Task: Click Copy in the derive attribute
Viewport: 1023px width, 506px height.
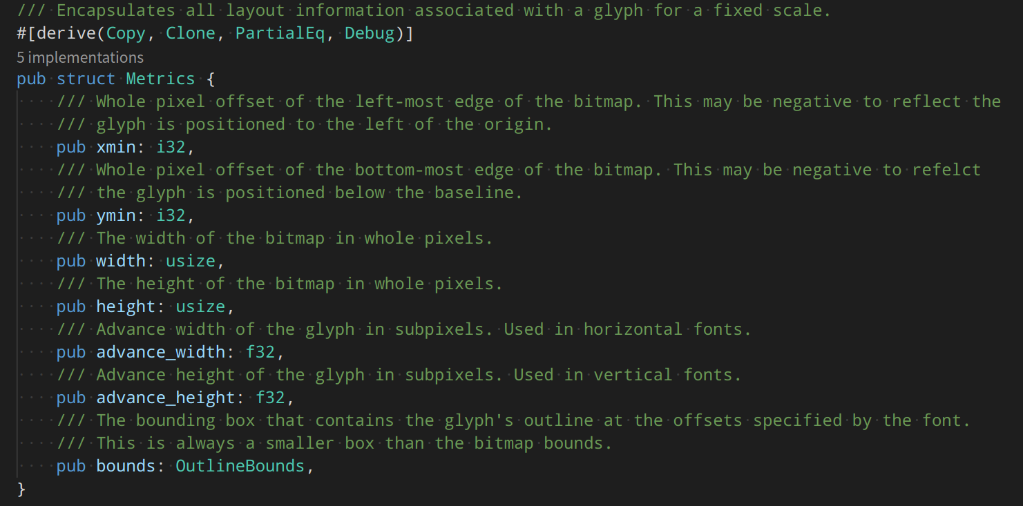Action: pos(126,33)
